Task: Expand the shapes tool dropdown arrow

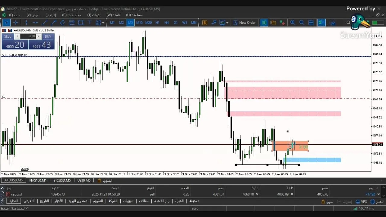Action: click(103, 23)
